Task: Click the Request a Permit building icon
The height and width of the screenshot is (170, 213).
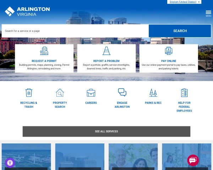Action: pyautogui.click(x=44, y=51)
